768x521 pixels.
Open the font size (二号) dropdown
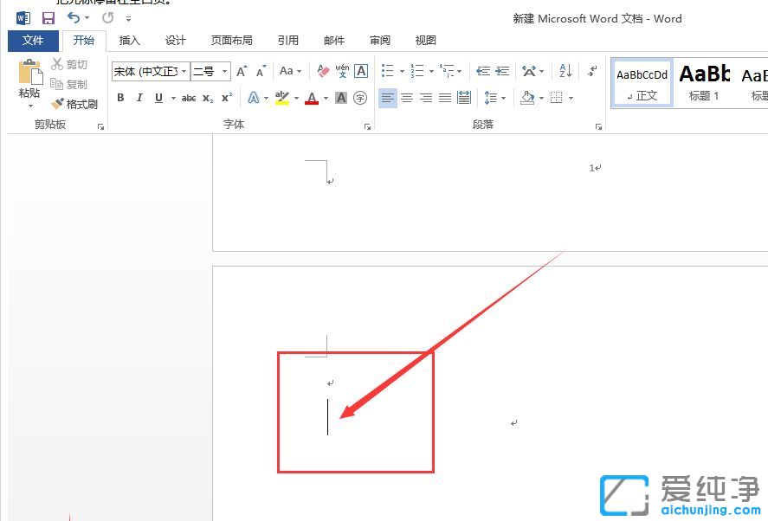pyautogui.click(x=224, y=71)
